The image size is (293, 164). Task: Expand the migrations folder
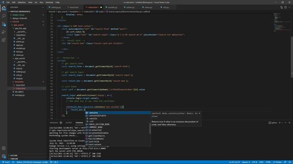tap(21, 35)
